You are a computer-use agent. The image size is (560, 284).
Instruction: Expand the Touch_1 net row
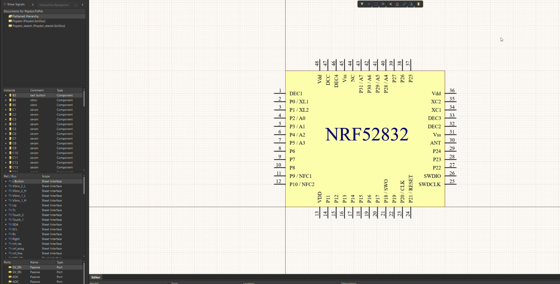(x=6, y=220)
